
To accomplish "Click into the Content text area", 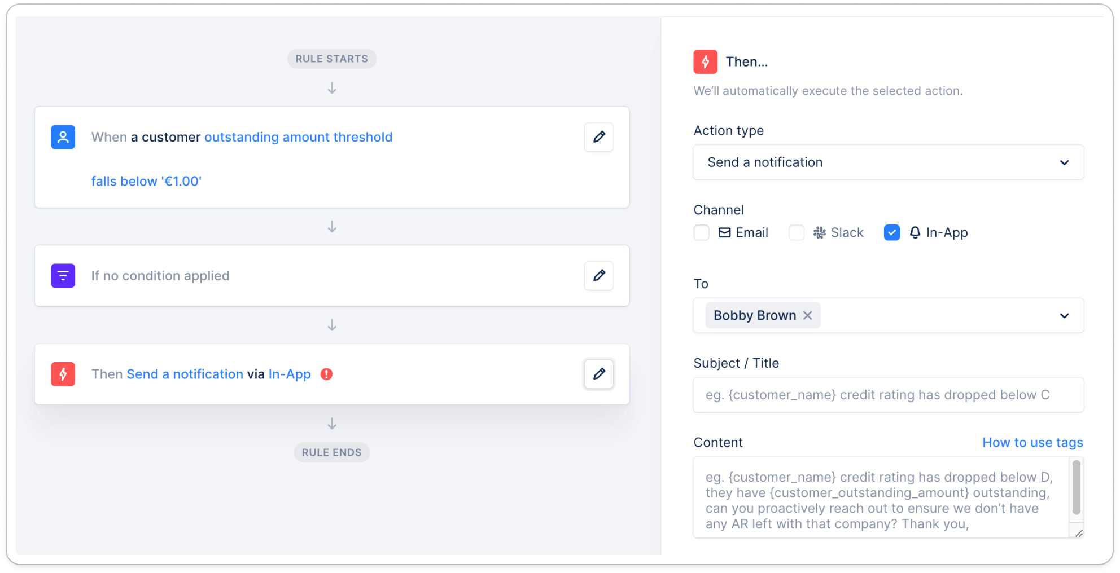I will [x=881, y=497].
